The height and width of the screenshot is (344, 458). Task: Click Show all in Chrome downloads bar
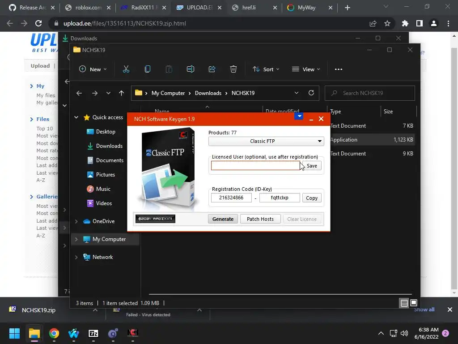click(x=424, y=310)
